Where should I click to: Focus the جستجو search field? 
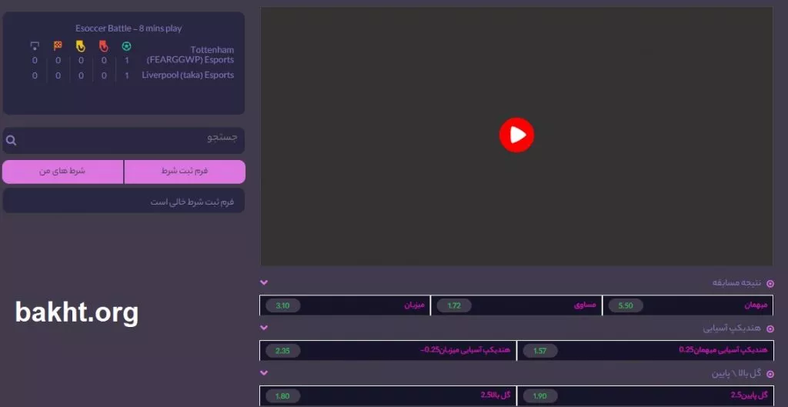pyautogui.click(x=131, y=140)
